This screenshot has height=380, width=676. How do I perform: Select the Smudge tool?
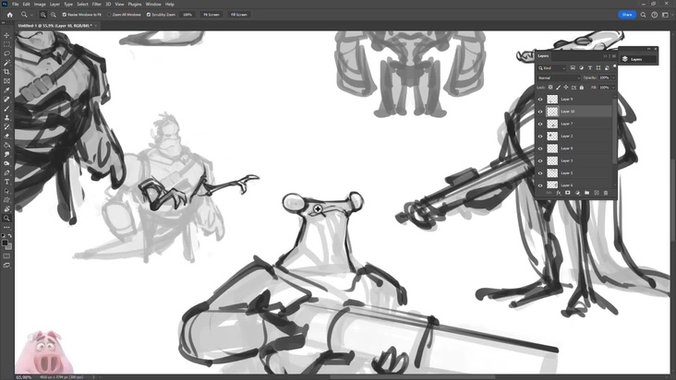tap(6, 154)
